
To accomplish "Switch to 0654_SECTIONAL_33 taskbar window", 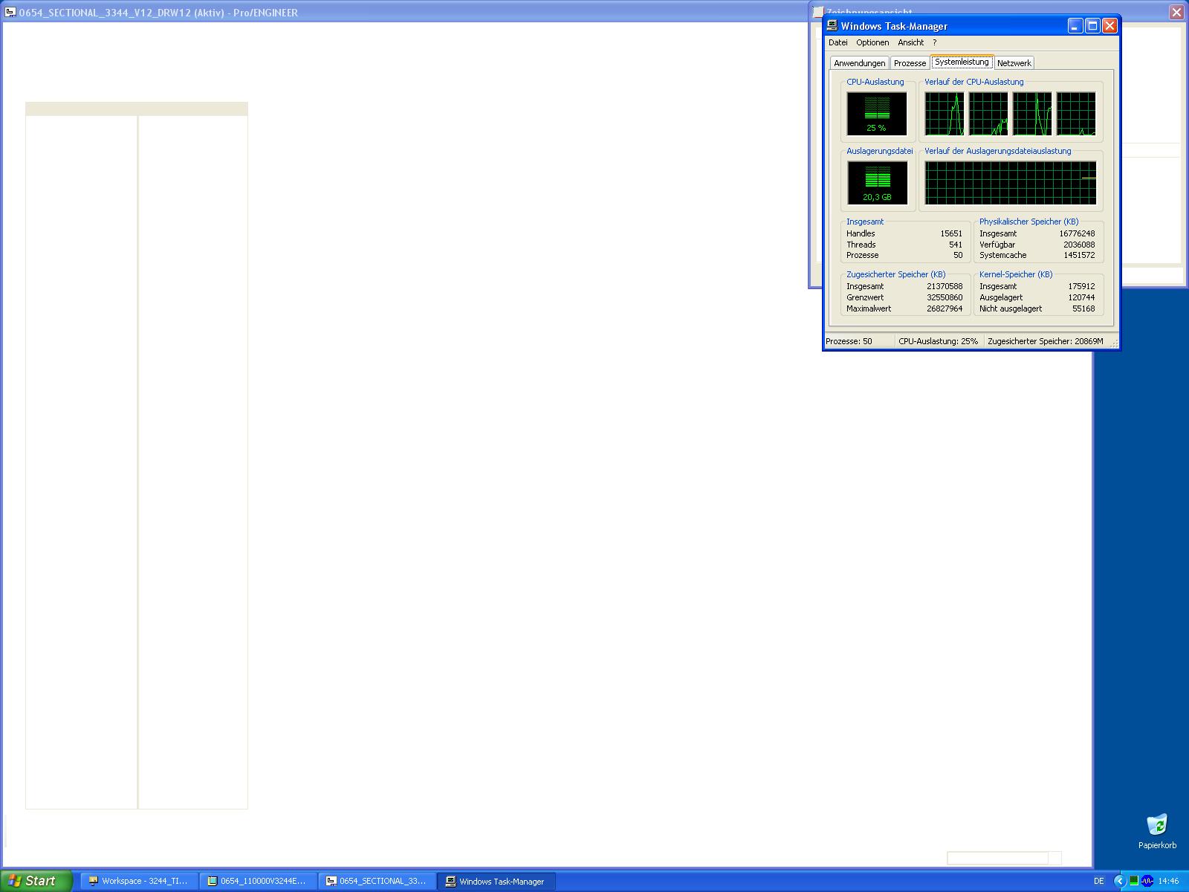I will click(377, 881).
